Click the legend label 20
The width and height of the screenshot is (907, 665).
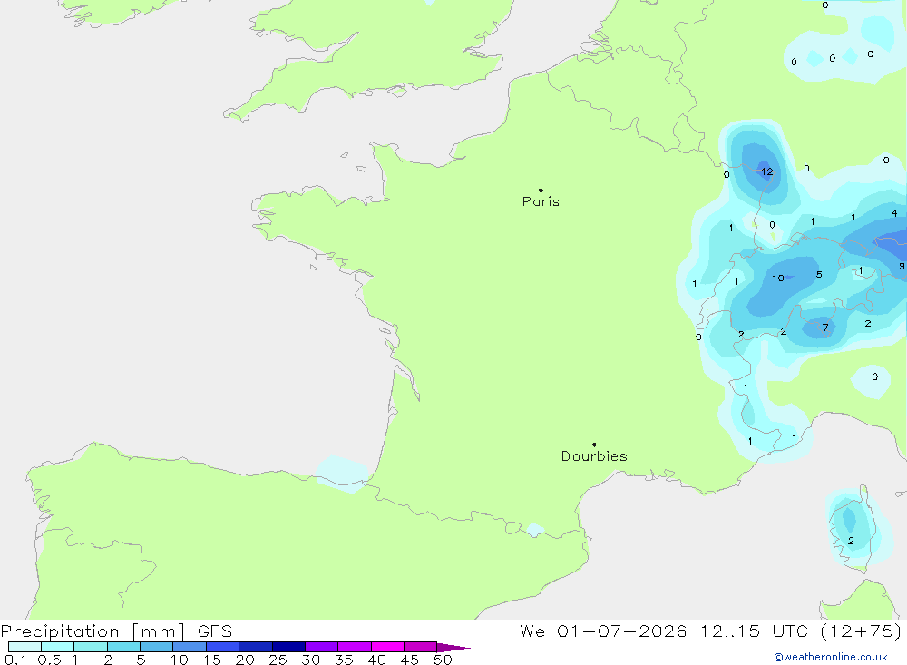245,660
